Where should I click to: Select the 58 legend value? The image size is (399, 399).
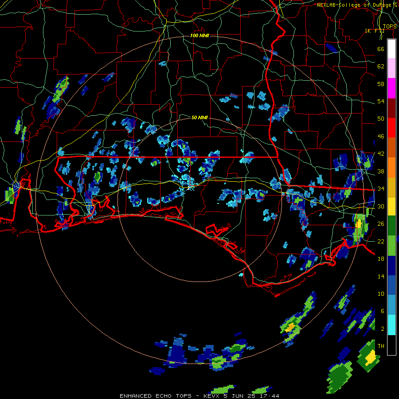coord(381,84)
